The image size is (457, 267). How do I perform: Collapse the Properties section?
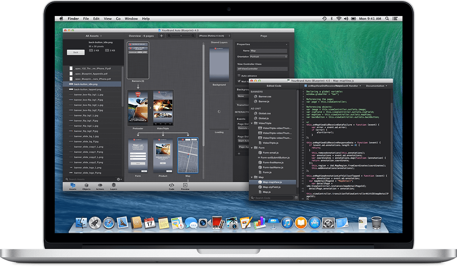coord(286,44)
